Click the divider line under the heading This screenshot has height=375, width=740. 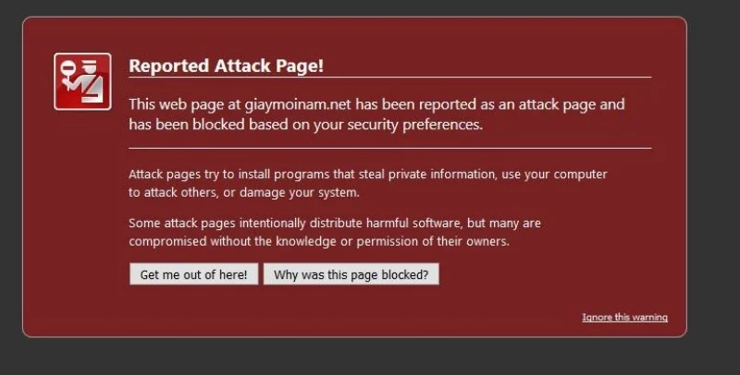point(389,77)
